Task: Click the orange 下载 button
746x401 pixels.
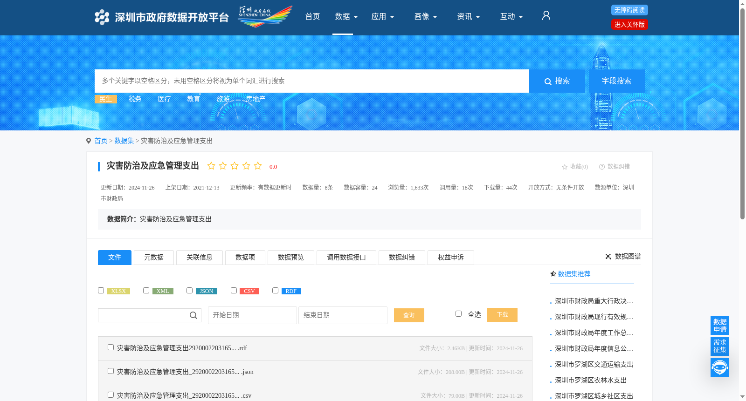Action: click(502, 315)
